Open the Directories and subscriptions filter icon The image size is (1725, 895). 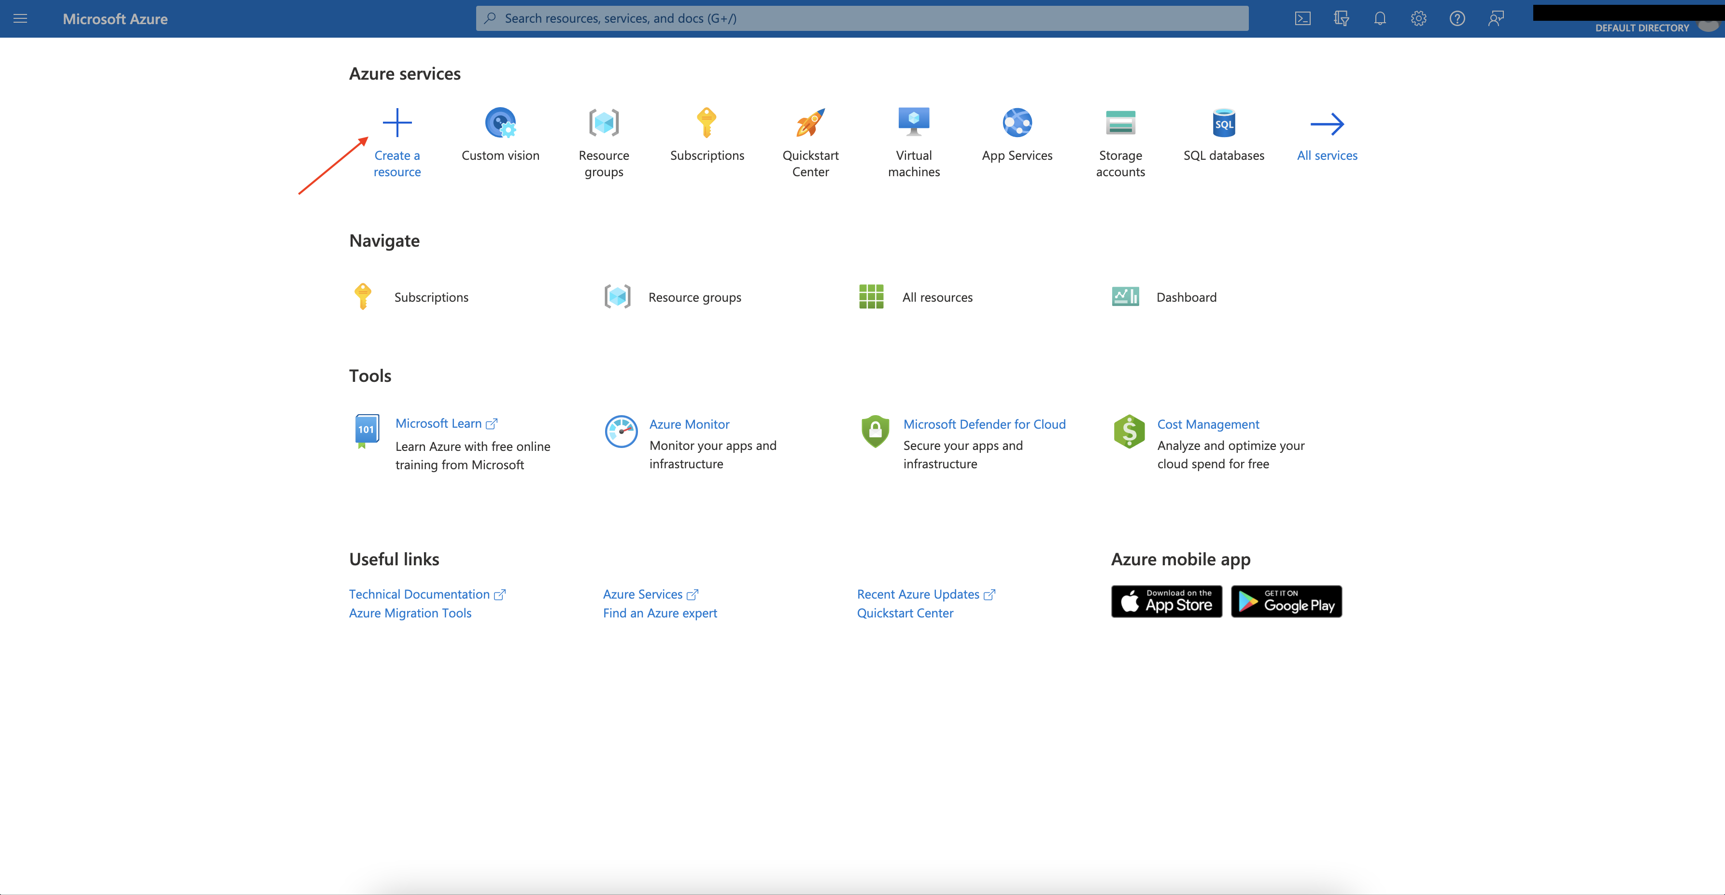(x=1341, y=19)
